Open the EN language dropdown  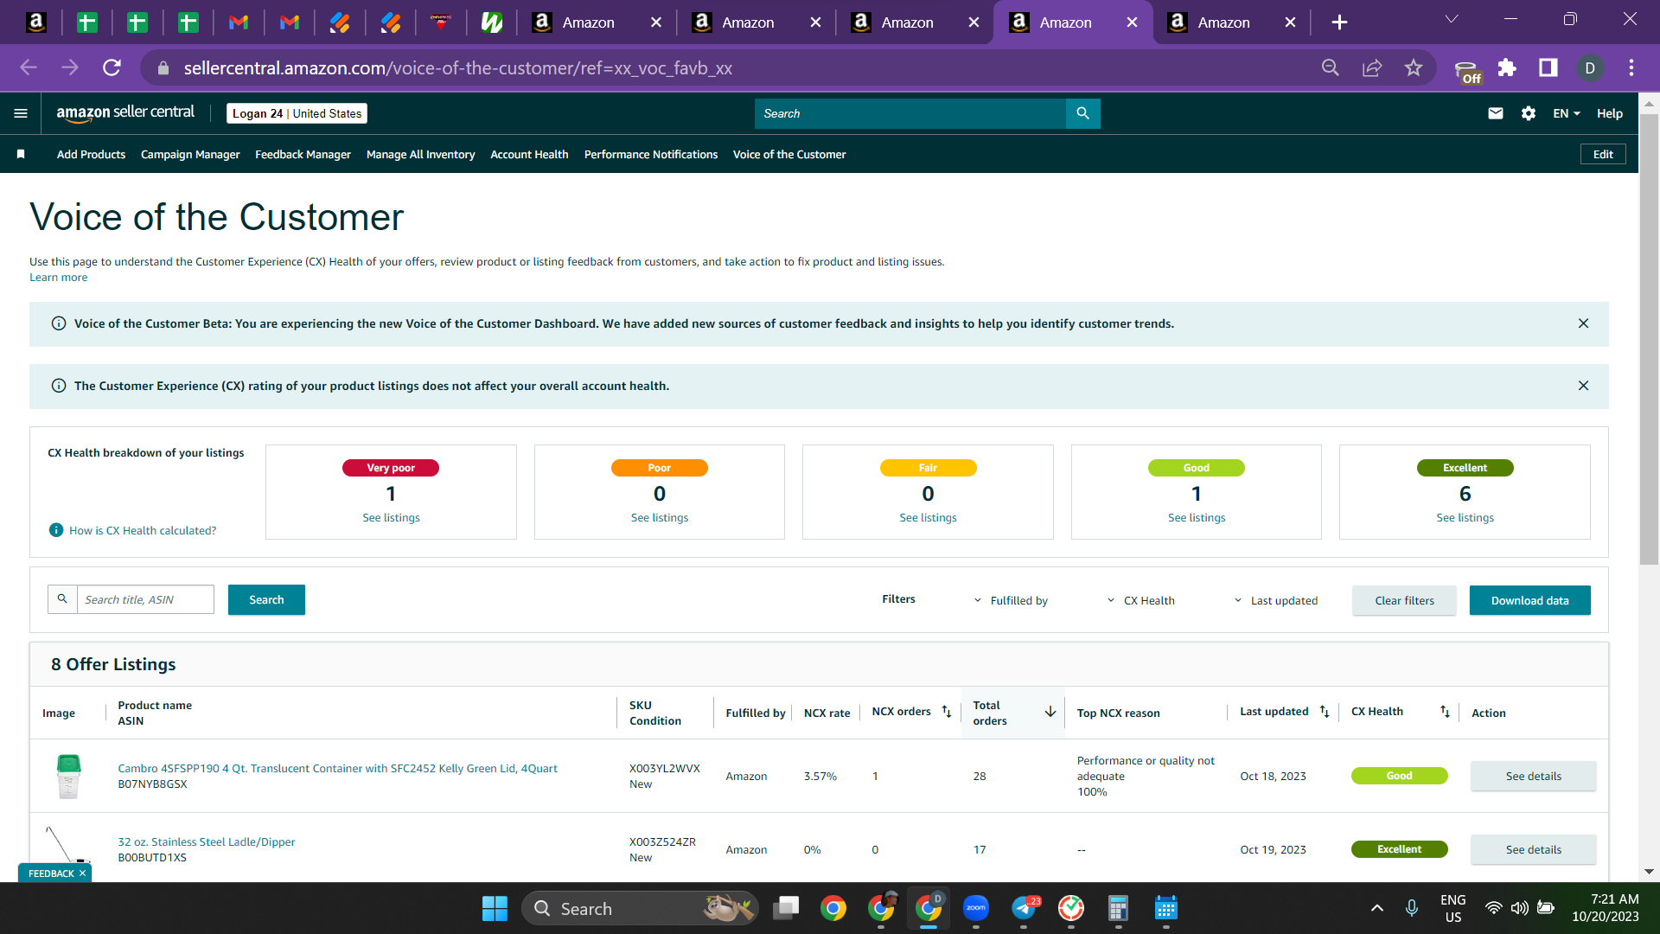pyautogui.click(x=1566, y=113)
